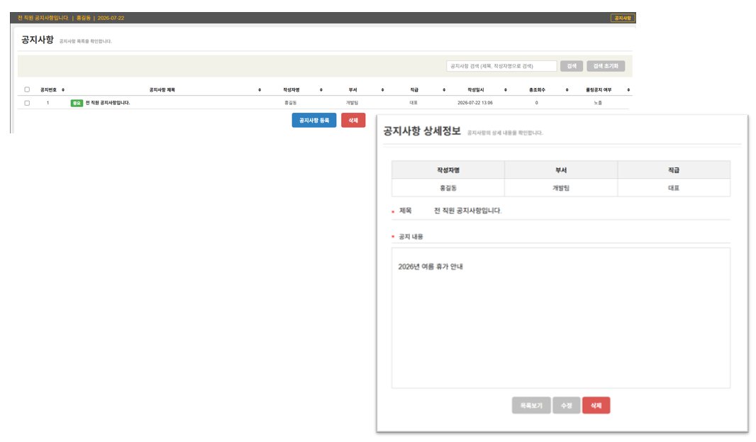
Task: Sort by 작성일시 column arrows
Action: pos(505,90)
